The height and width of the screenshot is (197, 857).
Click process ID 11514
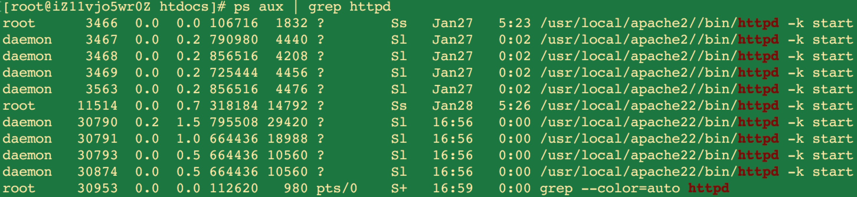pyautogui.click(x=97, y=106)
